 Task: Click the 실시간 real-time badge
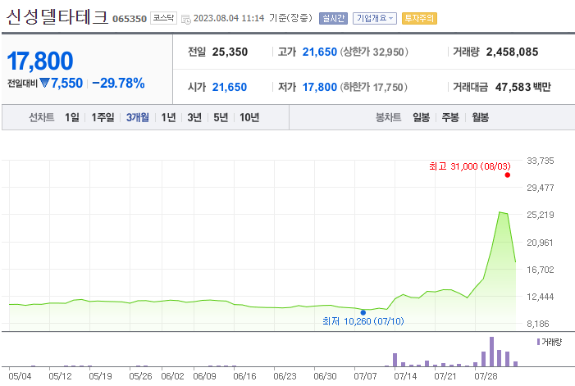(333, 18)
